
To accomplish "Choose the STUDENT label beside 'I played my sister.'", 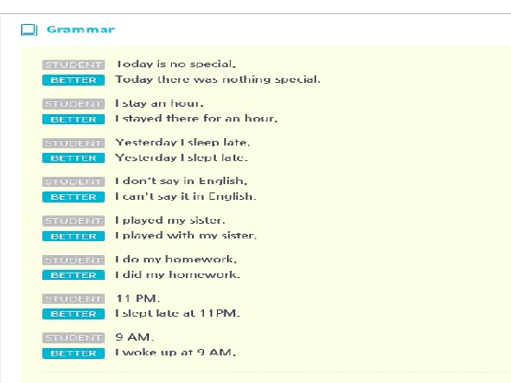I will (74, 221).
